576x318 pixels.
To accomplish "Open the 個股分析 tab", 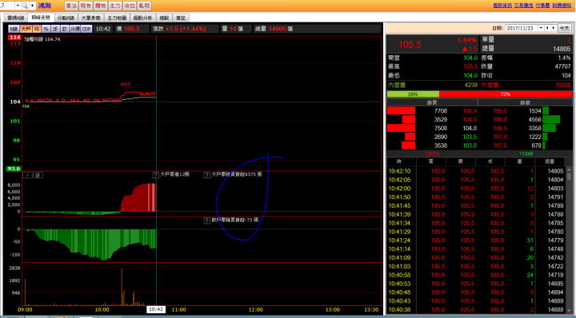I will click(142, 18).
